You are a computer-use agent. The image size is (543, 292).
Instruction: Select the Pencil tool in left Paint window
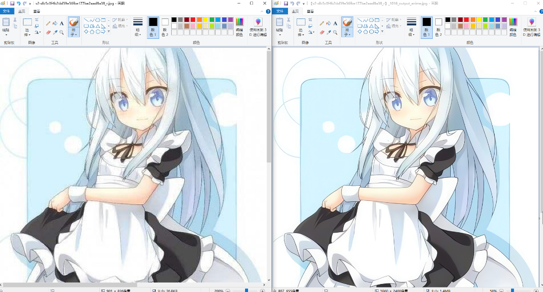pyautogui.click(x=48, y=23)
